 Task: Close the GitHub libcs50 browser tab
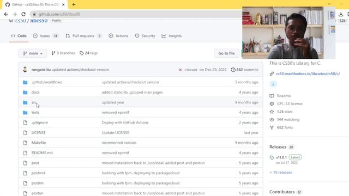point(63,5)
